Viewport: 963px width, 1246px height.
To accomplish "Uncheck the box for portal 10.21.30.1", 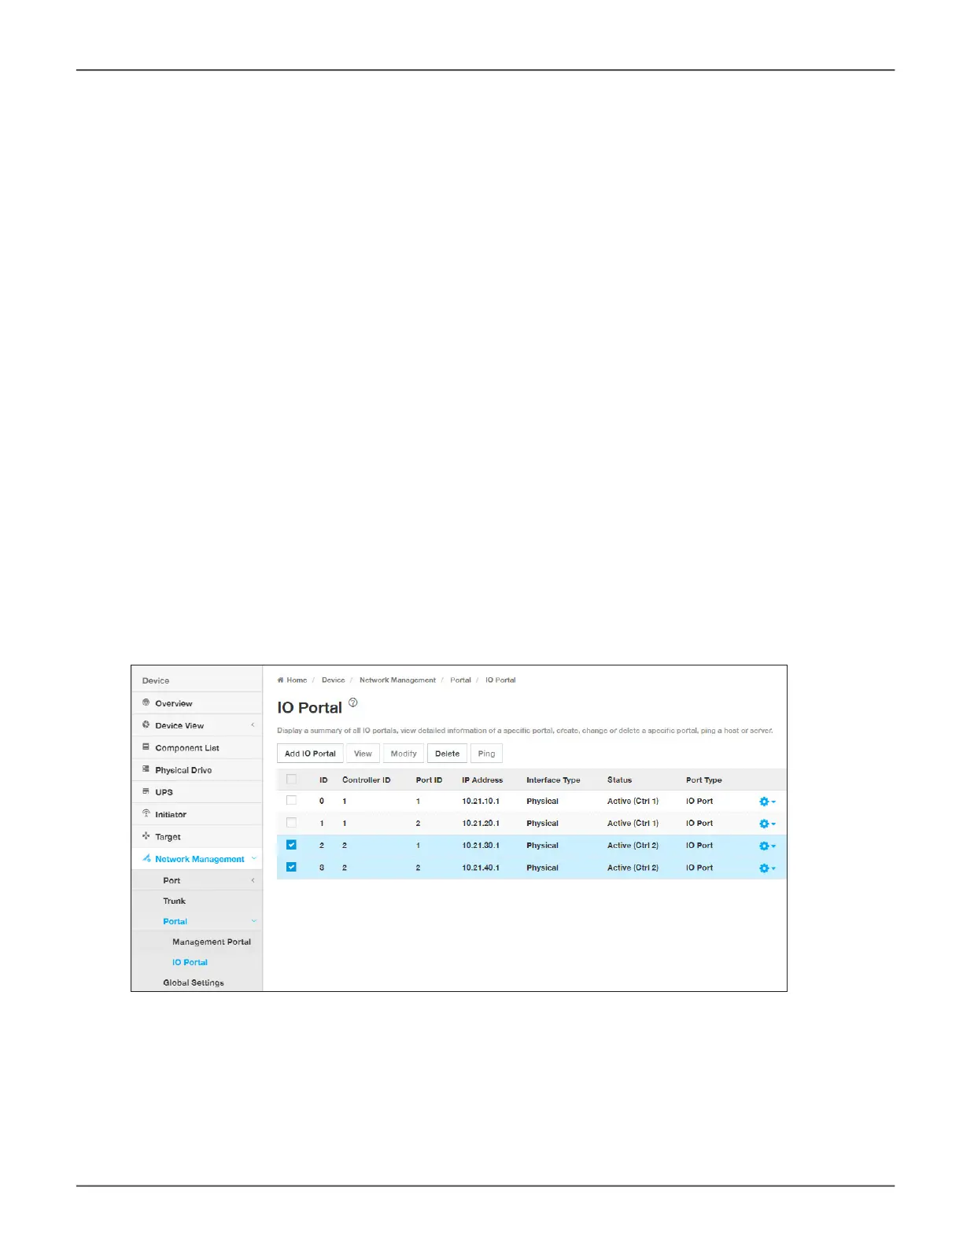I will 291,845.
